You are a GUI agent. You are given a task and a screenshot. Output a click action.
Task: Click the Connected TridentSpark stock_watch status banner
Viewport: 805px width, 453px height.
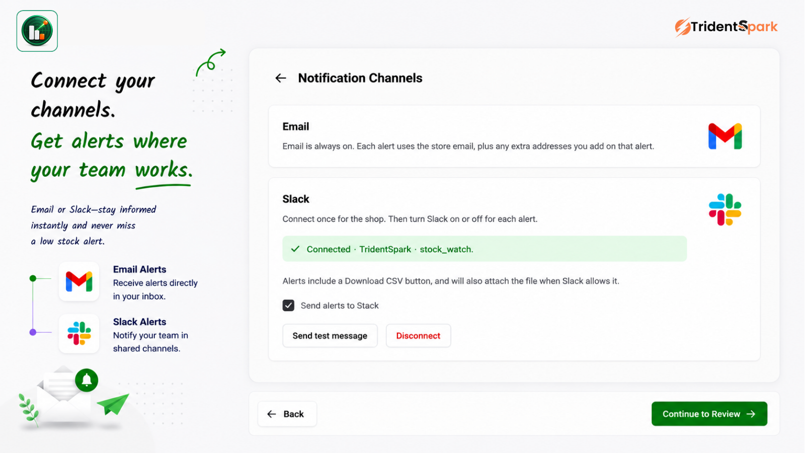[x=485, y=249]
